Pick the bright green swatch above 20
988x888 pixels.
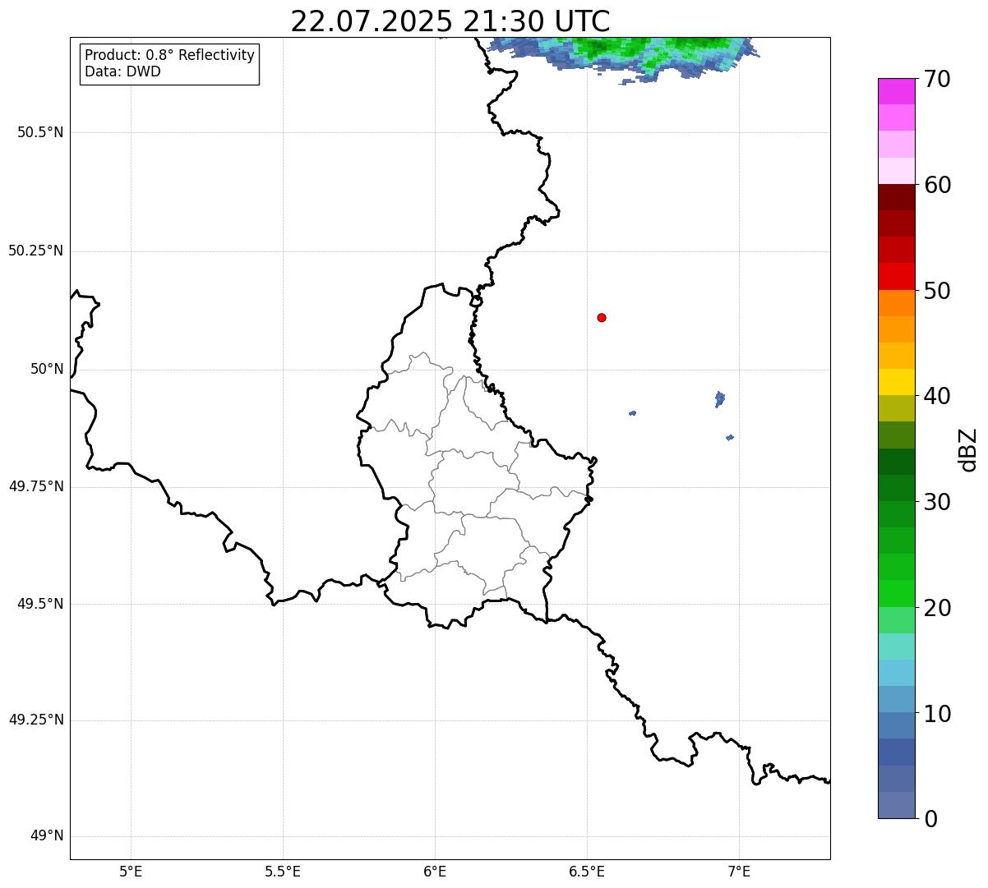(x=897, y=593)
